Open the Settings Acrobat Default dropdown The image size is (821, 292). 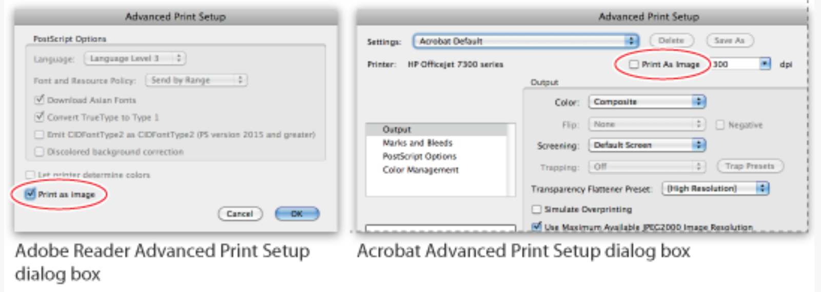(525, 41)
